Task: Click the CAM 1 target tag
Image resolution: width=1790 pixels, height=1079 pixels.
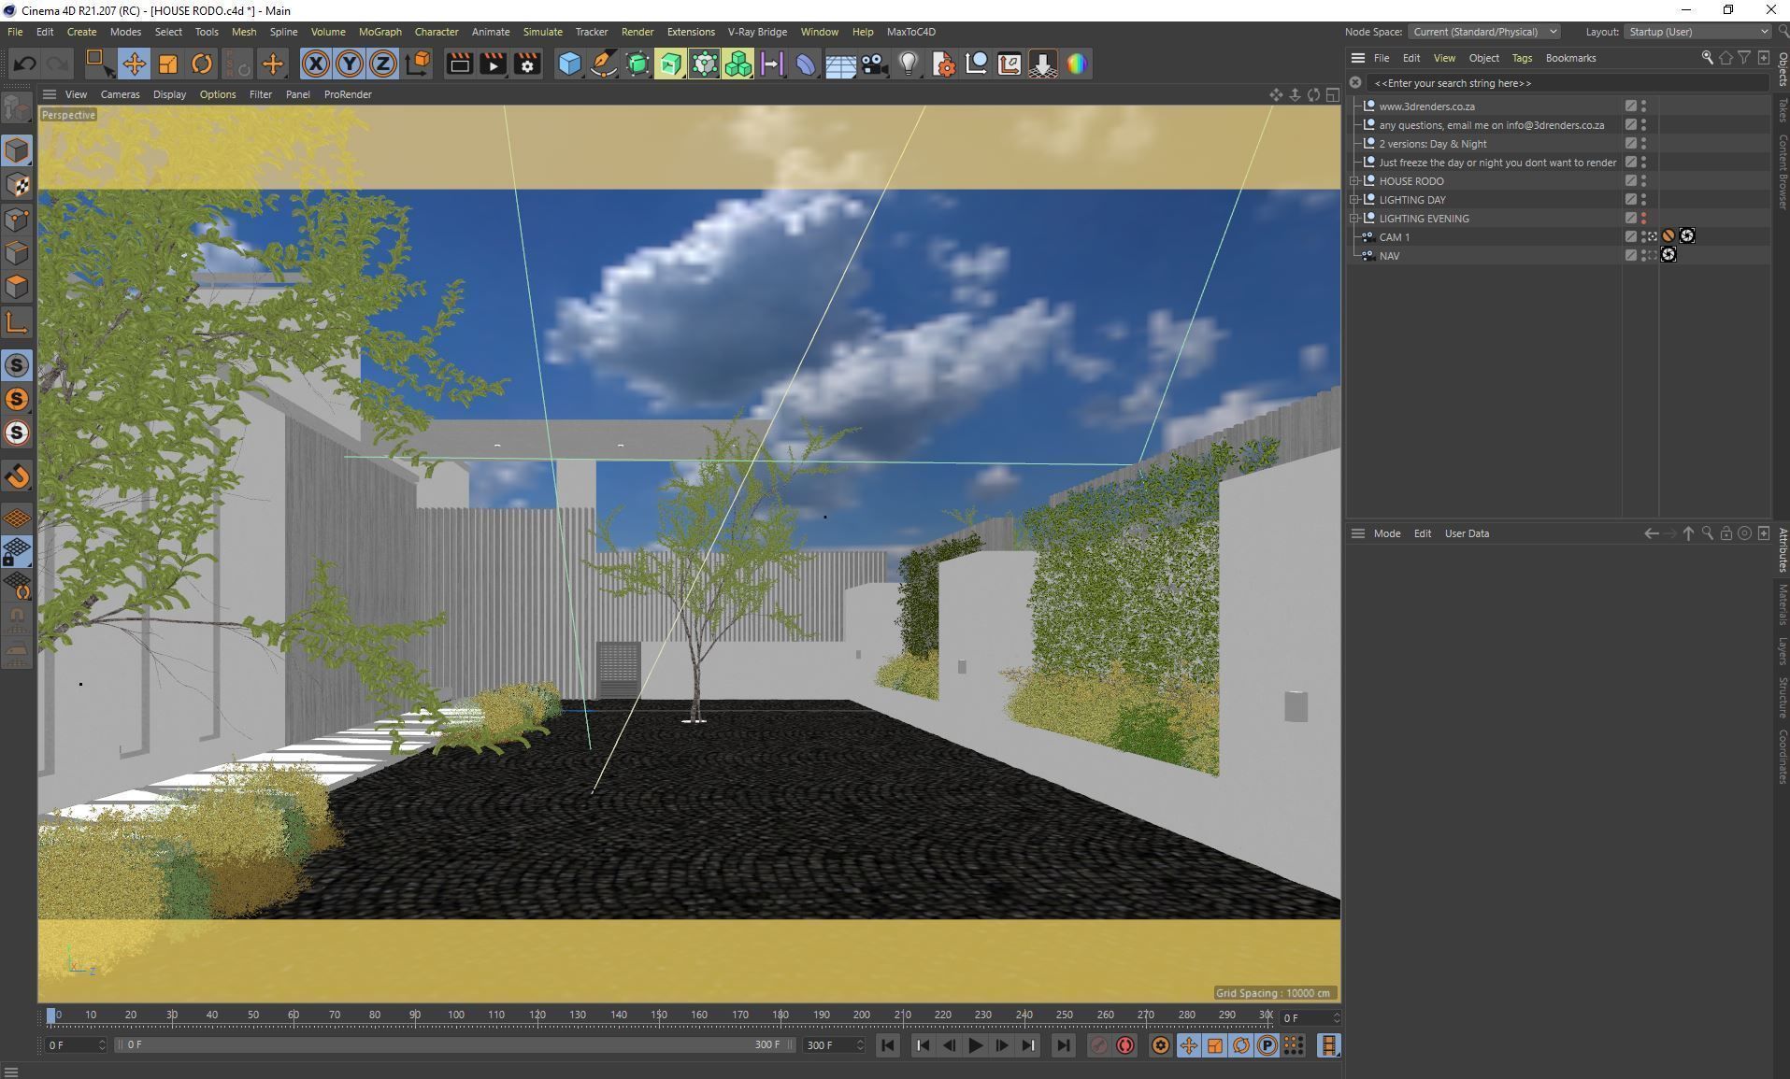Action: 1687,236
